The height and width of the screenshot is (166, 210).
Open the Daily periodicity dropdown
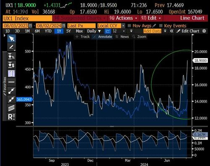(x=94, y=31)
